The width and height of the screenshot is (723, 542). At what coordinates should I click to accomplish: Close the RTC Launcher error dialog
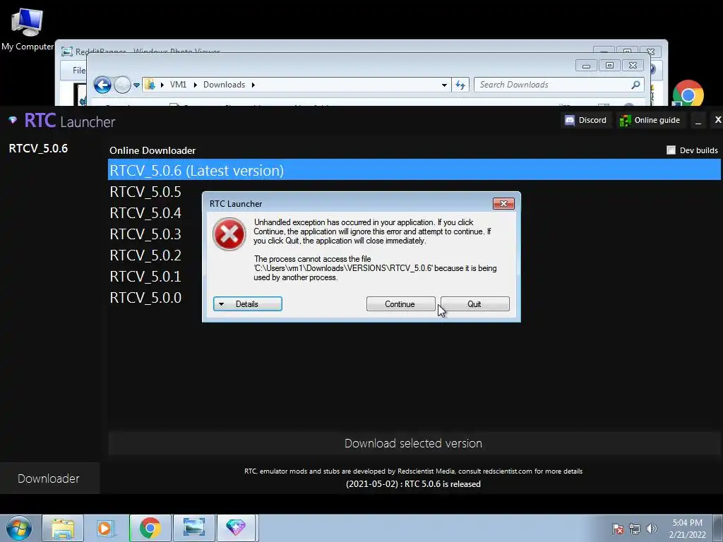(x=503, y=204)
